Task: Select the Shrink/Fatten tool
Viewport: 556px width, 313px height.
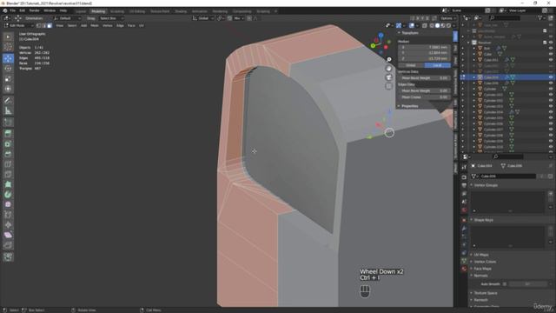Action: [x=8, y=225]
